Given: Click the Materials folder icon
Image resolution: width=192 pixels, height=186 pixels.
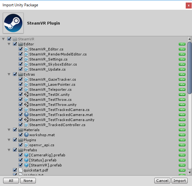Looking at the screenshot, I should point(20,130).
